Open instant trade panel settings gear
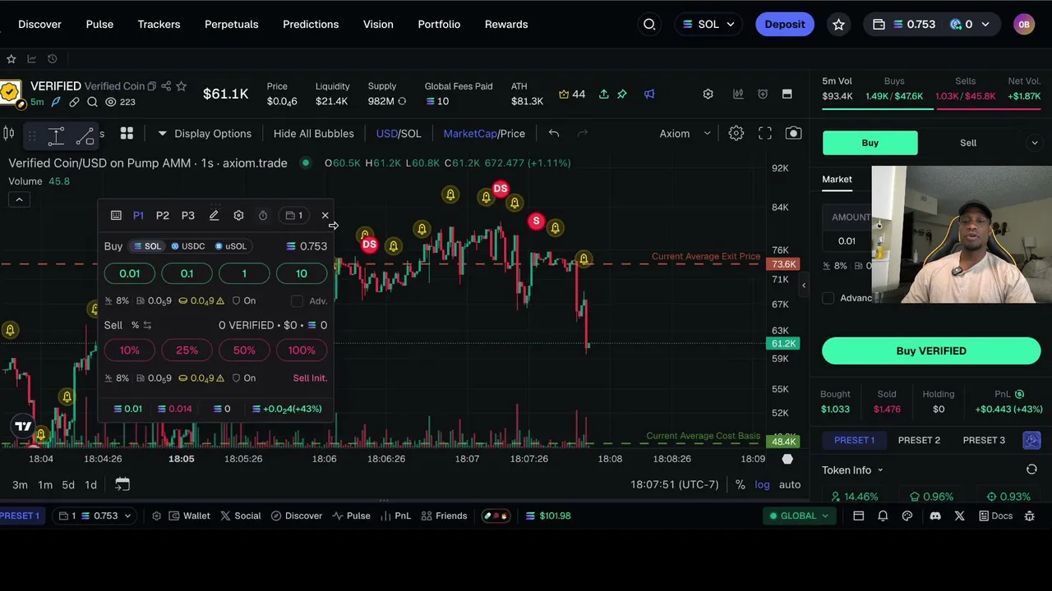This screenshot has height=591, width=1052. click(238, 215)
